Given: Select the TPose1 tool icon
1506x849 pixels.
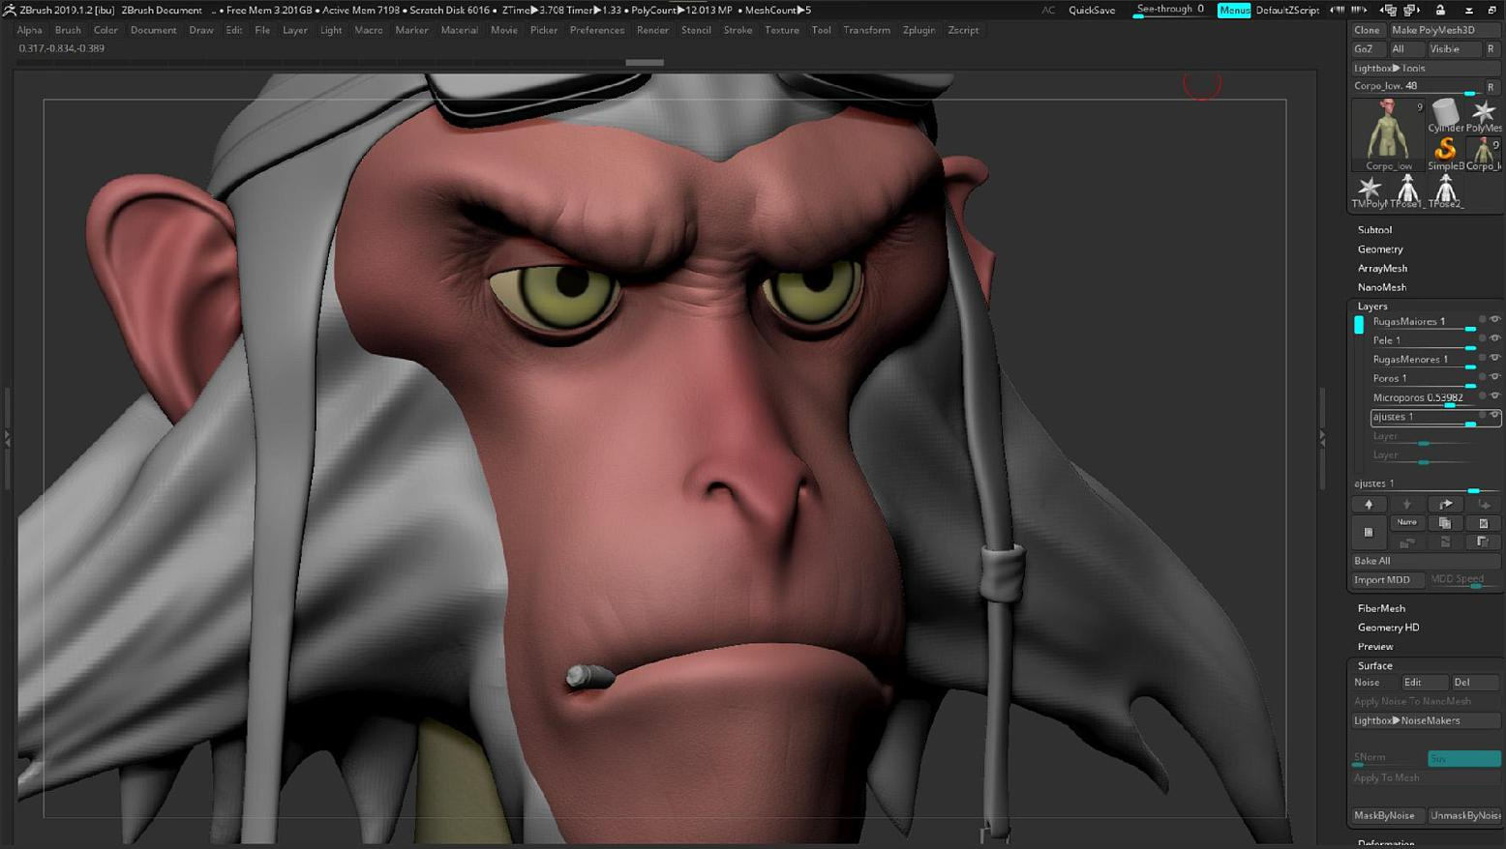Looking at the screenshot, I should pos(1407,191).
